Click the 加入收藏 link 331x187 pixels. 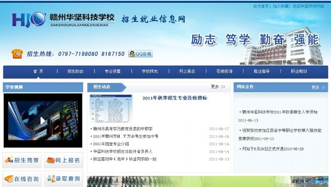point(280,6)
